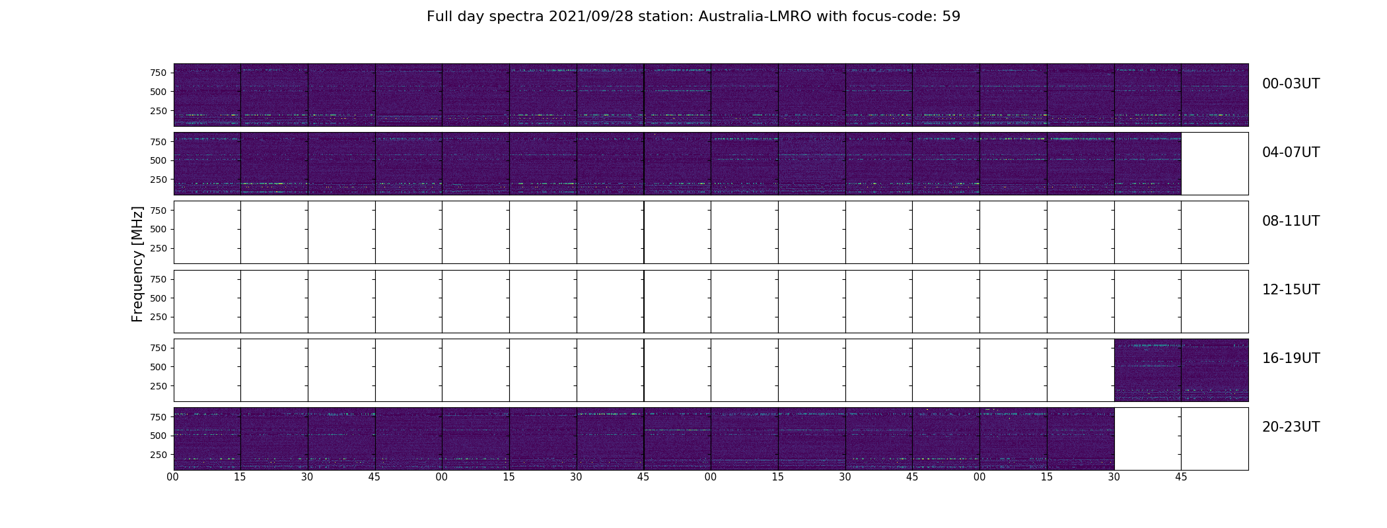Click the 250 tick of the 00-03UT row
The image size is (1387, 528).
pyautogui.click(x=158, y=111)
